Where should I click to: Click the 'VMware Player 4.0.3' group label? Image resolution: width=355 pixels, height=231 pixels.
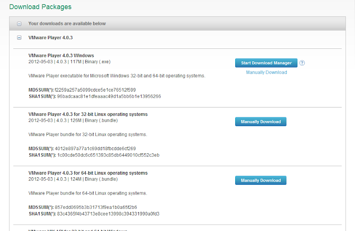coord(51,38)
